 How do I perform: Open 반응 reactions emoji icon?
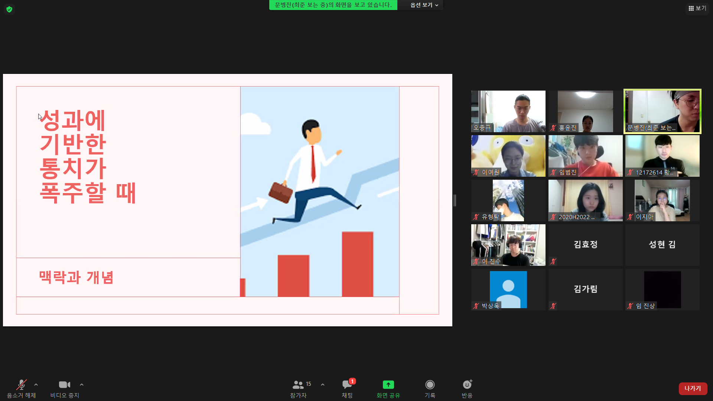coord(467,385)
